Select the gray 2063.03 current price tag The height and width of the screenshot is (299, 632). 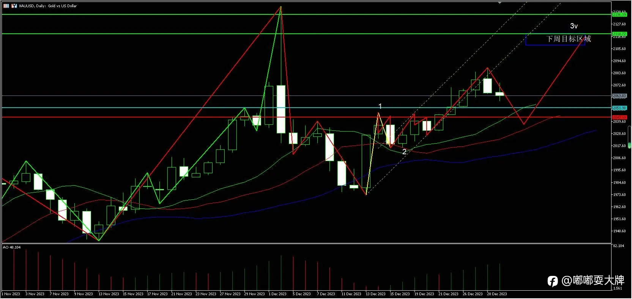pos(619,96)
